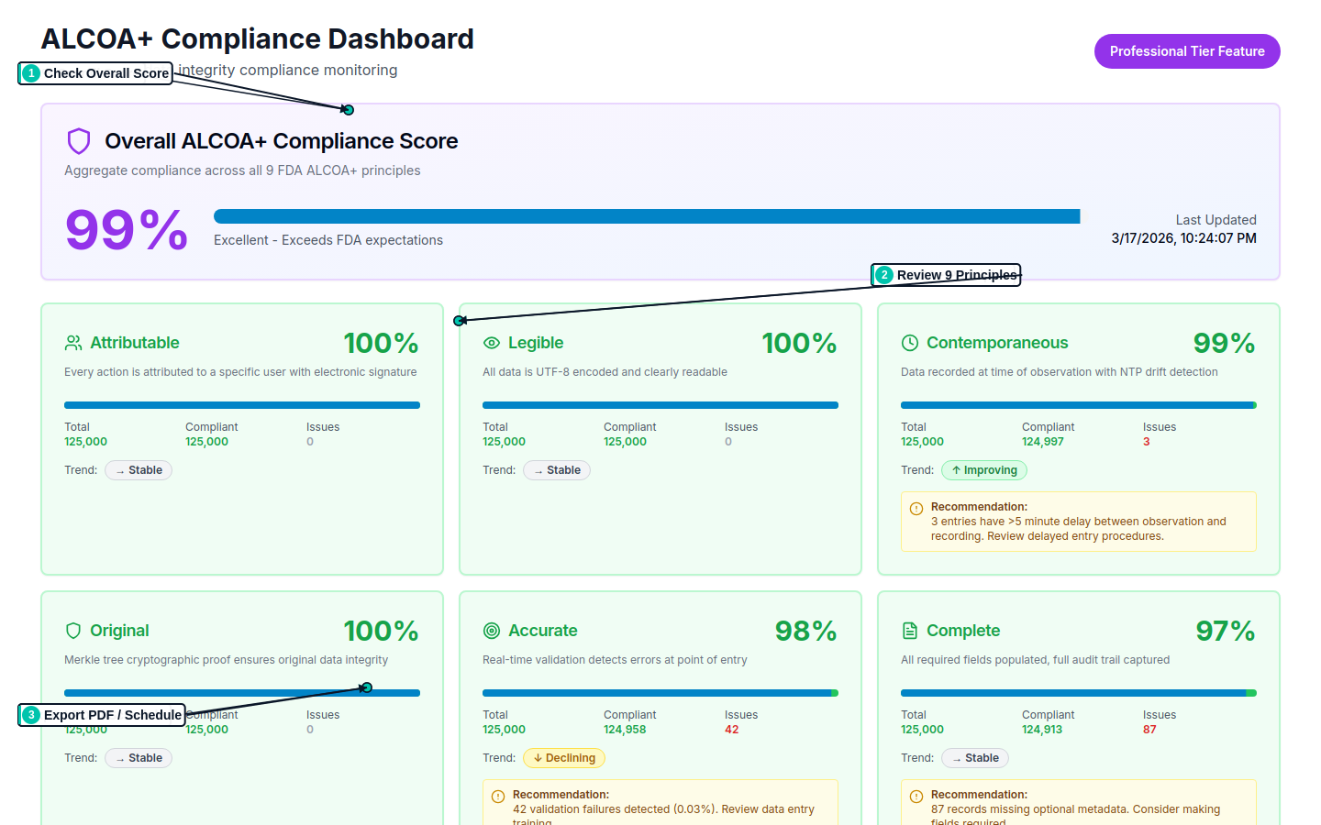Viewport: 1321px width, 825px height.
Task: Click the overall compliance progress bar
Action: pos(647,215)
